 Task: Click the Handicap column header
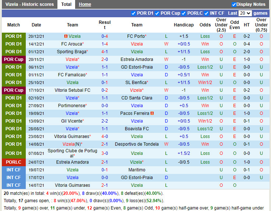183,25
